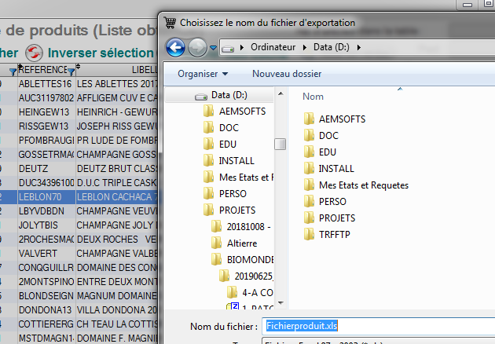Open the AEMSOFTS folder in file list
The width and height of the screenshot is (495, 344).
click(x=342, y=119)
